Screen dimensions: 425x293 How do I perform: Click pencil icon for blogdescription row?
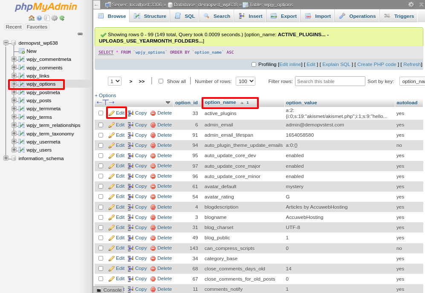(111, 207)
